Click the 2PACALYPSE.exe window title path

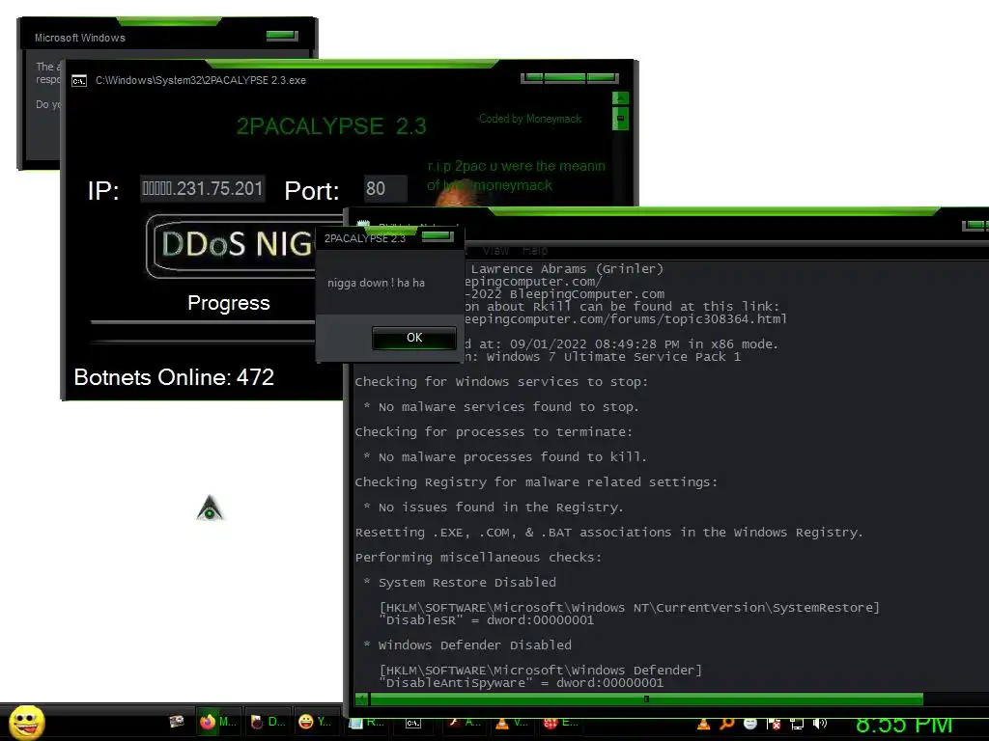tap(201, 81)
